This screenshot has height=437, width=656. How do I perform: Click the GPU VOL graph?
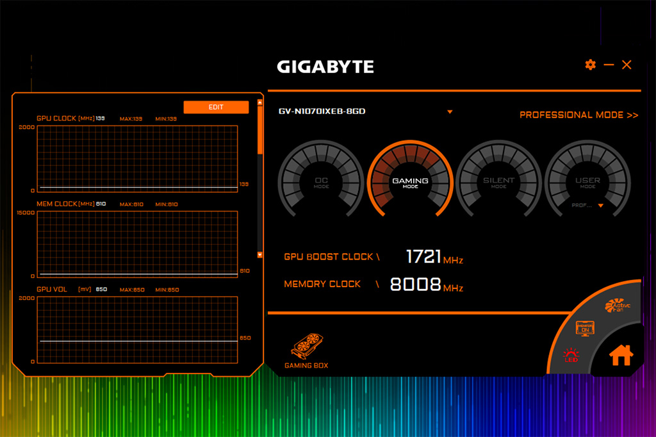click(137, 330)
